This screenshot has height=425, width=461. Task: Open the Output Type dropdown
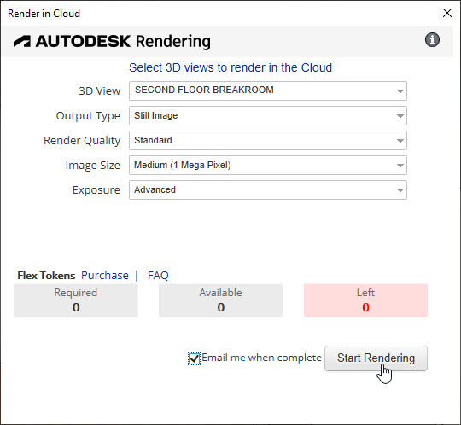(268, 115)
